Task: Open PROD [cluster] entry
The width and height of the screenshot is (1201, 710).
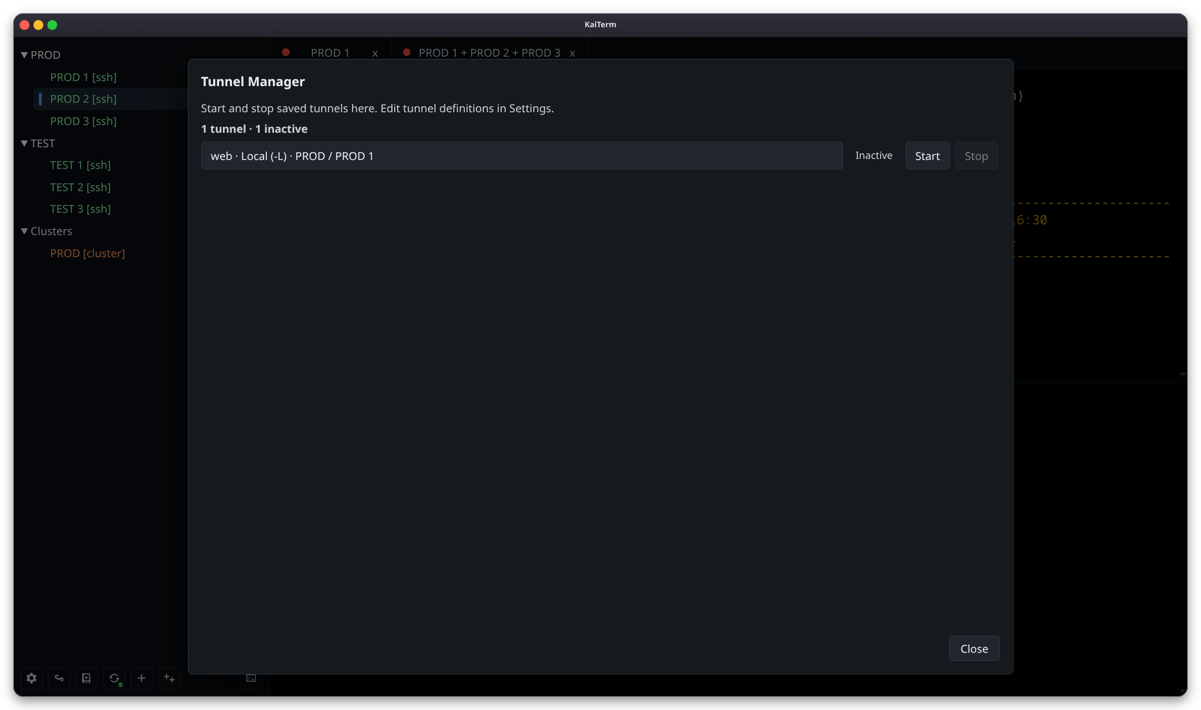Action: (x=87, y=253)
